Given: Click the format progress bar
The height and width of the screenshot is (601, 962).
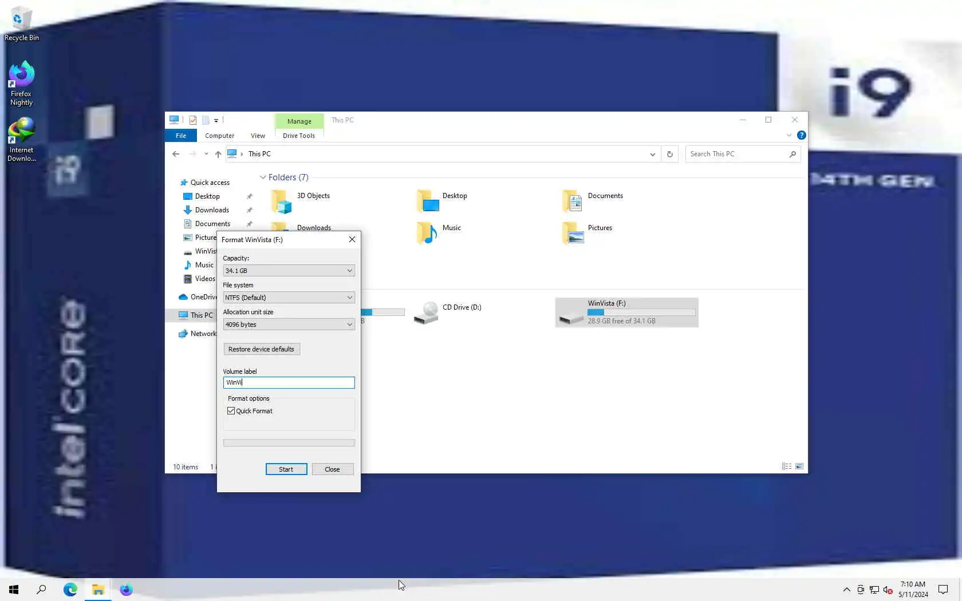Looking at the screenshot, I should (x=289, y=443).
